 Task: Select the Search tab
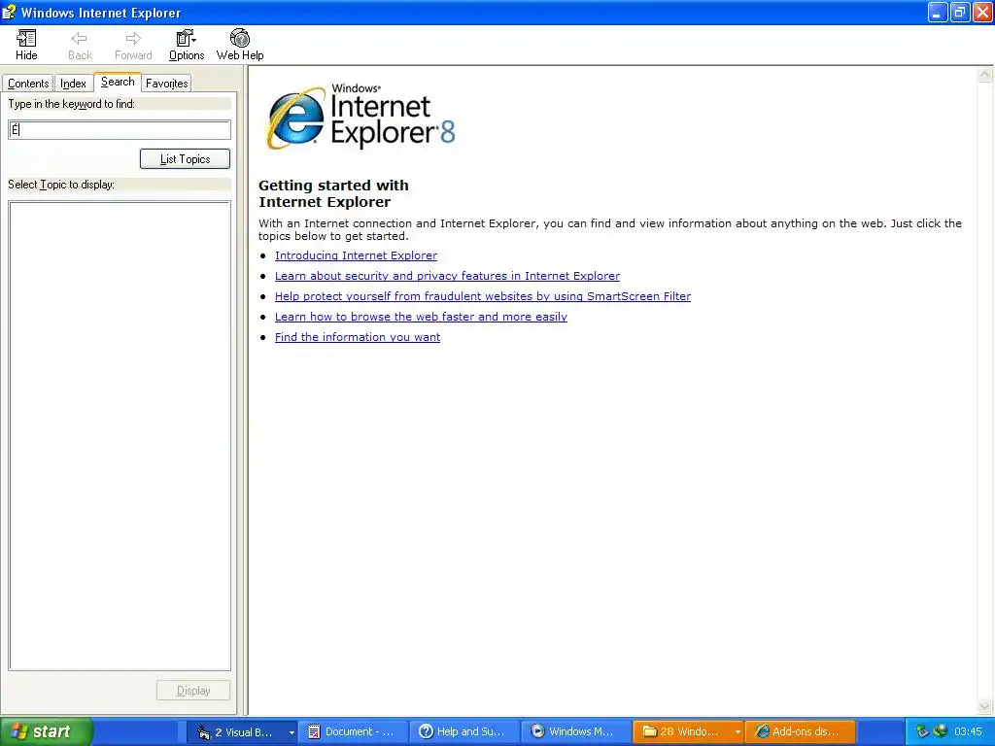(x=118, y=82)
